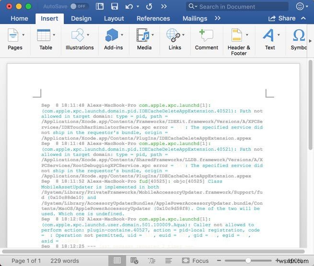Open the References tab
Screen dimensions: 314x266
(x=153, y=19)
